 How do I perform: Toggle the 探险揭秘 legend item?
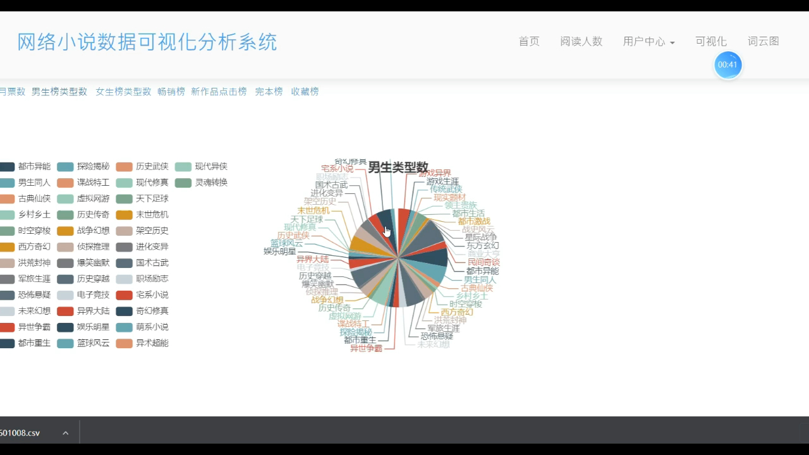click(x=83, y=167)
